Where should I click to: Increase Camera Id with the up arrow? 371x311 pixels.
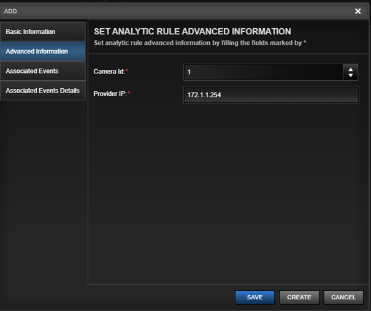click(351, 70)
